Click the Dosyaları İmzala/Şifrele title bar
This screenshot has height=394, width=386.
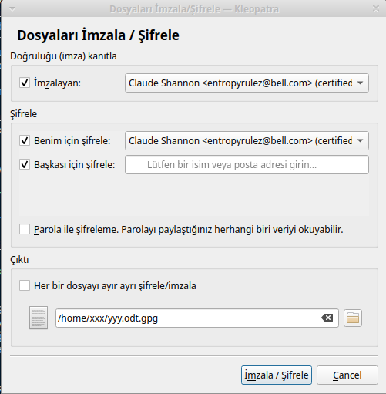pos(194,9)
